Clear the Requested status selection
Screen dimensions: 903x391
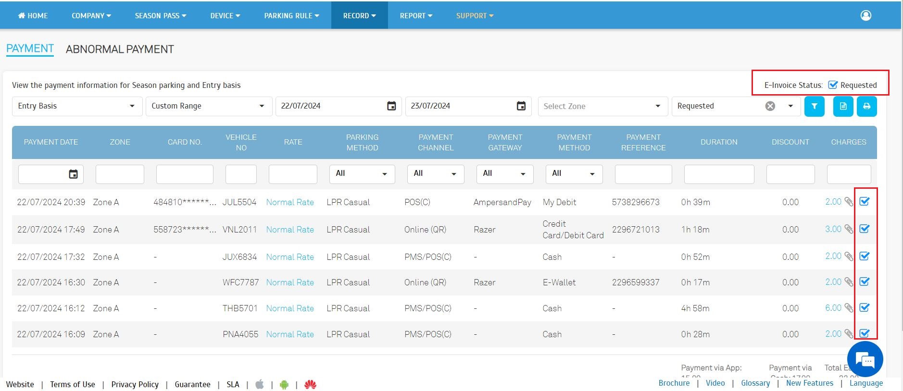point(770,106)
